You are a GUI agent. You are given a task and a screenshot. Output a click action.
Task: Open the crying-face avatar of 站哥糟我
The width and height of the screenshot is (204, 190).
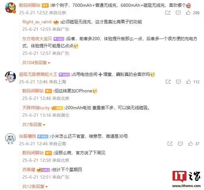tap(10, 138)
